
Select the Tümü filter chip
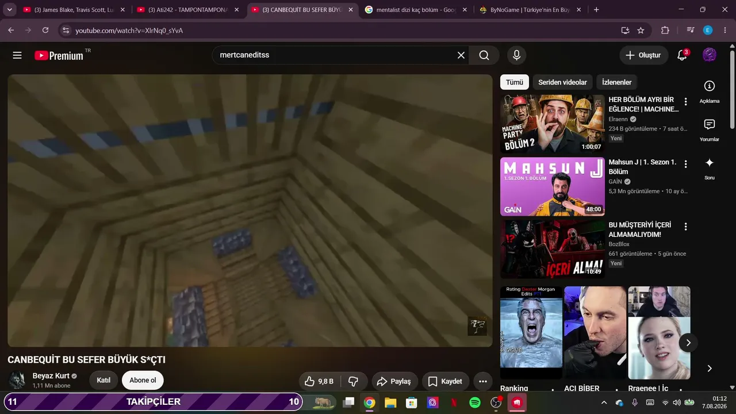tap(515, 82)
